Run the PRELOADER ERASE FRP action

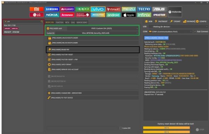coord(93,50)
